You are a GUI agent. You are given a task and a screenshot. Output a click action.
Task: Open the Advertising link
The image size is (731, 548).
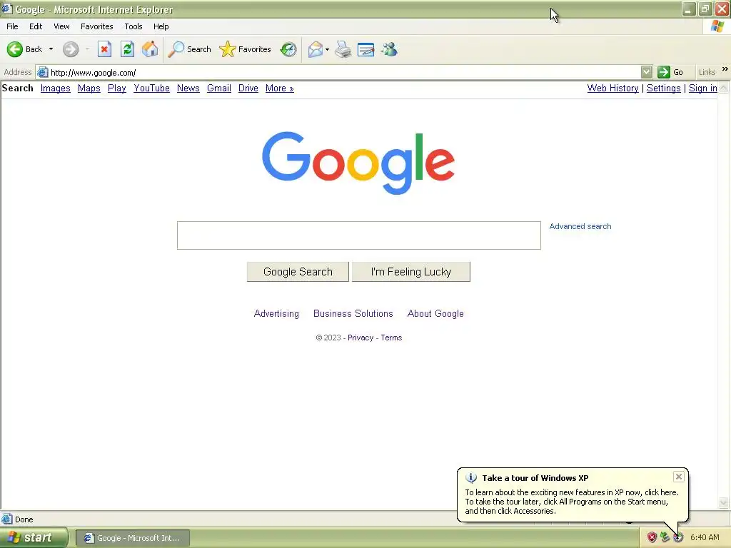point(276,314)
